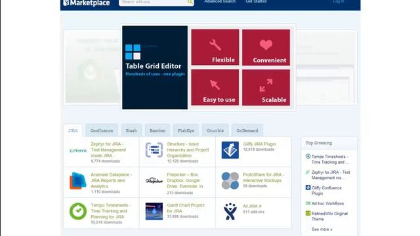Switch to the Confluence tab
Screen dimensions: 420x236
pyautogui.click(x=102, y=130)
